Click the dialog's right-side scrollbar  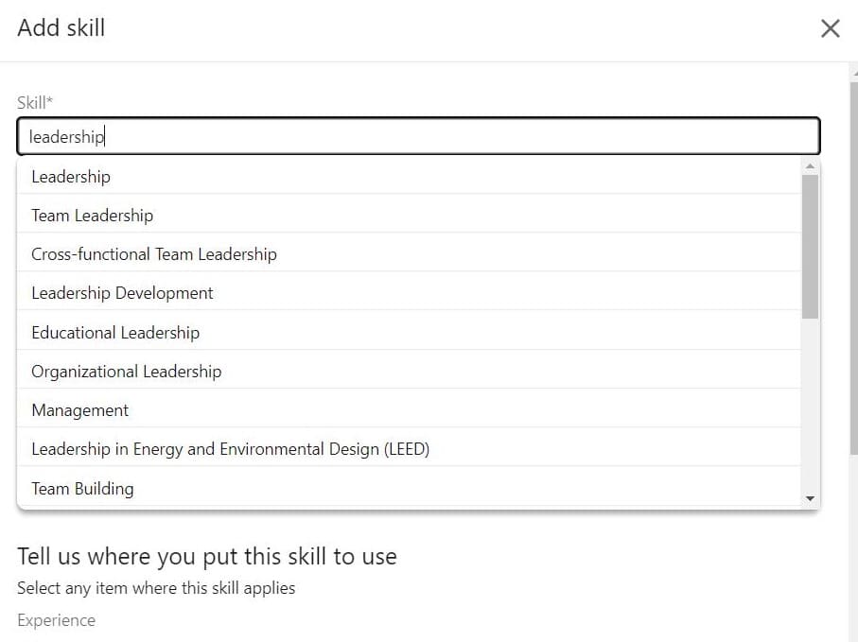point(852,284)
